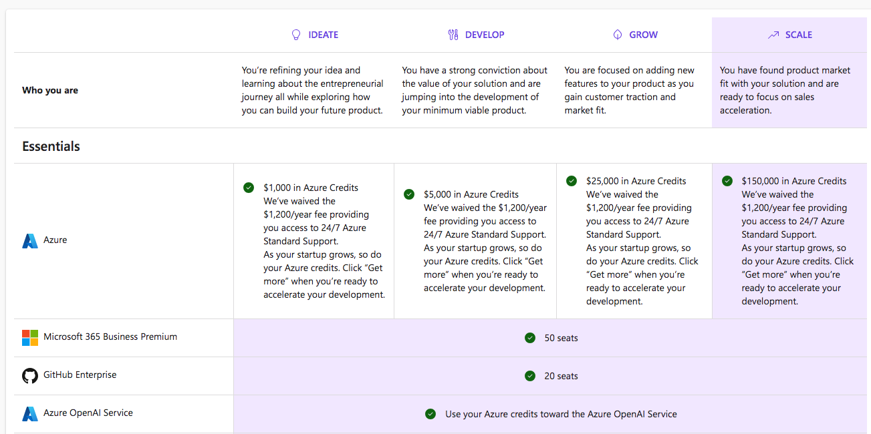Click the Azure logo in the Azure row
Image resolution: width=871 pixels, height=434 pixels.
click(x=30, y=240)
